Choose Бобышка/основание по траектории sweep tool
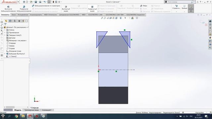The image size is (212, 119). [46, 6]
